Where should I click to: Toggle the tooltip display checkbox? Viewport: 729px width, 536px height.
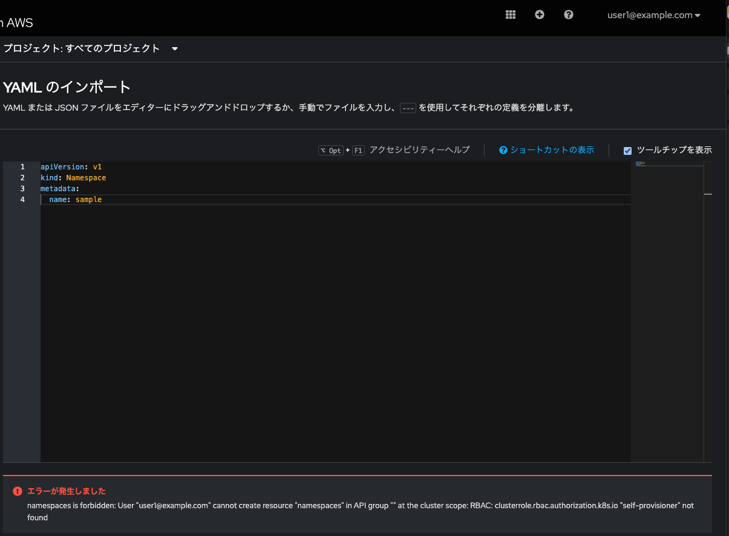(628, 151)
